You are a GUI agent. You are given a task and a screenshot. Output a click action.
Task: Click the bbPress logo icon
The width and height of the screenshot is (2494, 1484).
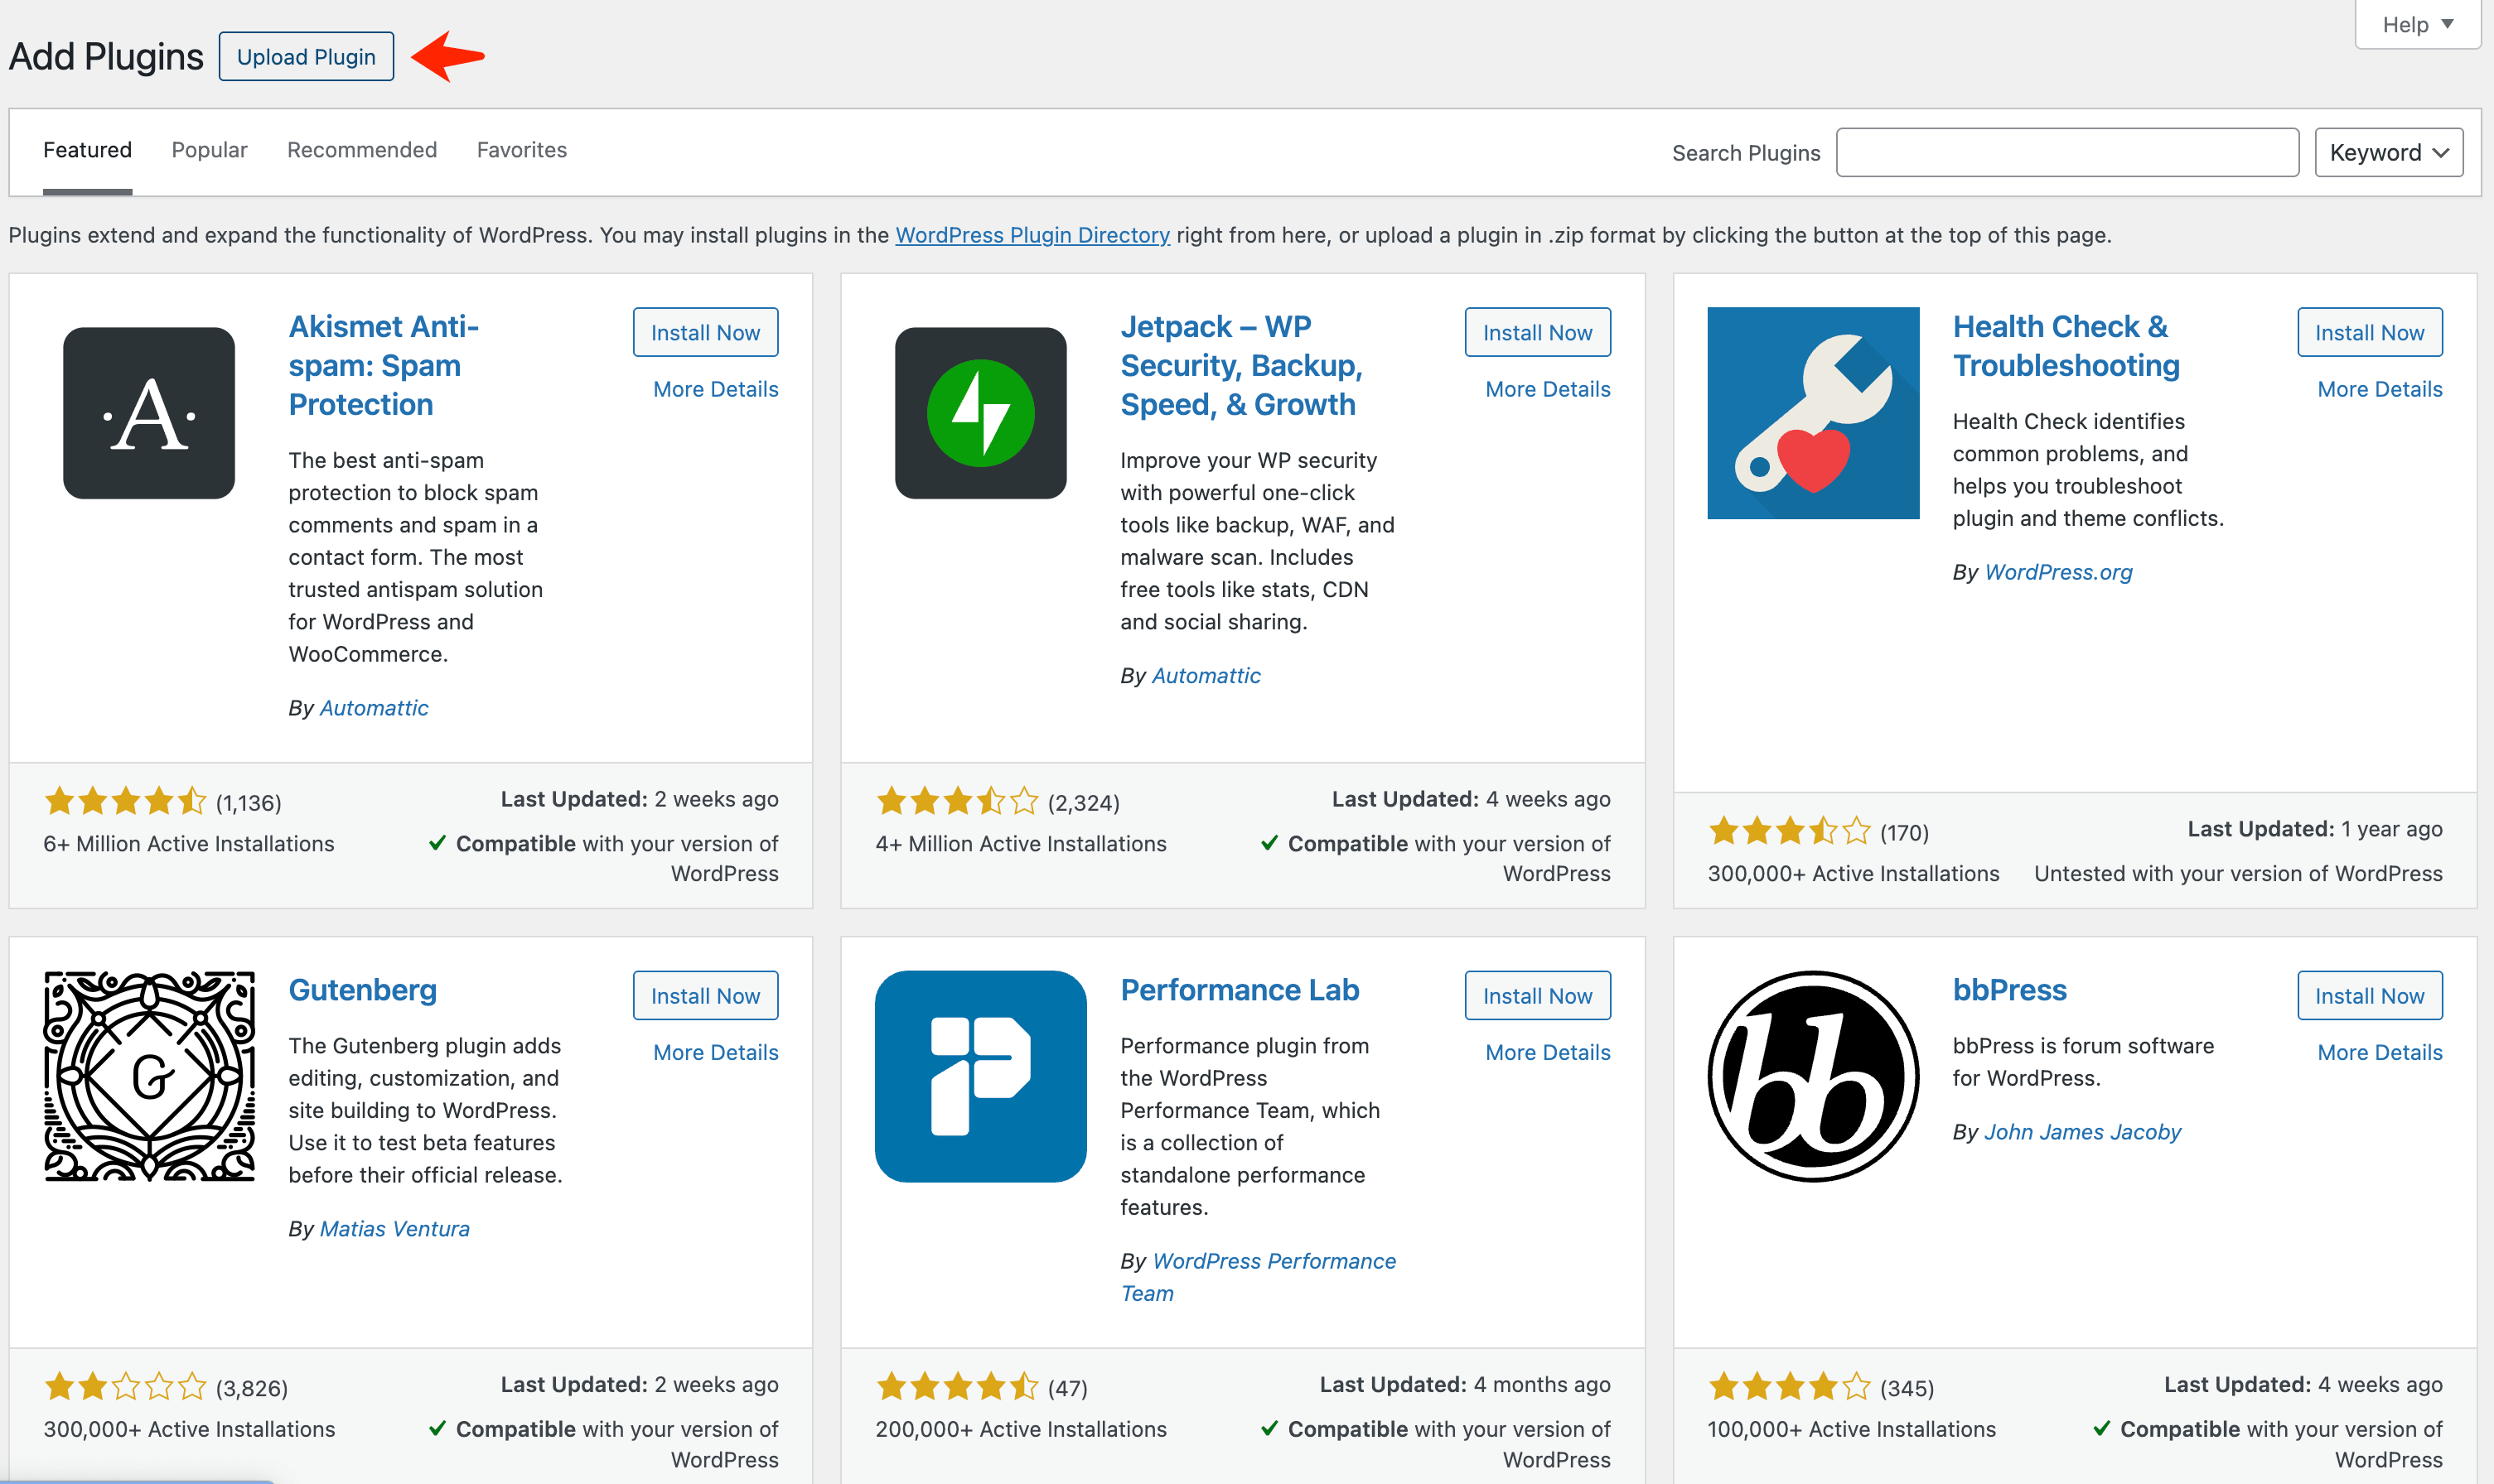coord(1813,1076)
